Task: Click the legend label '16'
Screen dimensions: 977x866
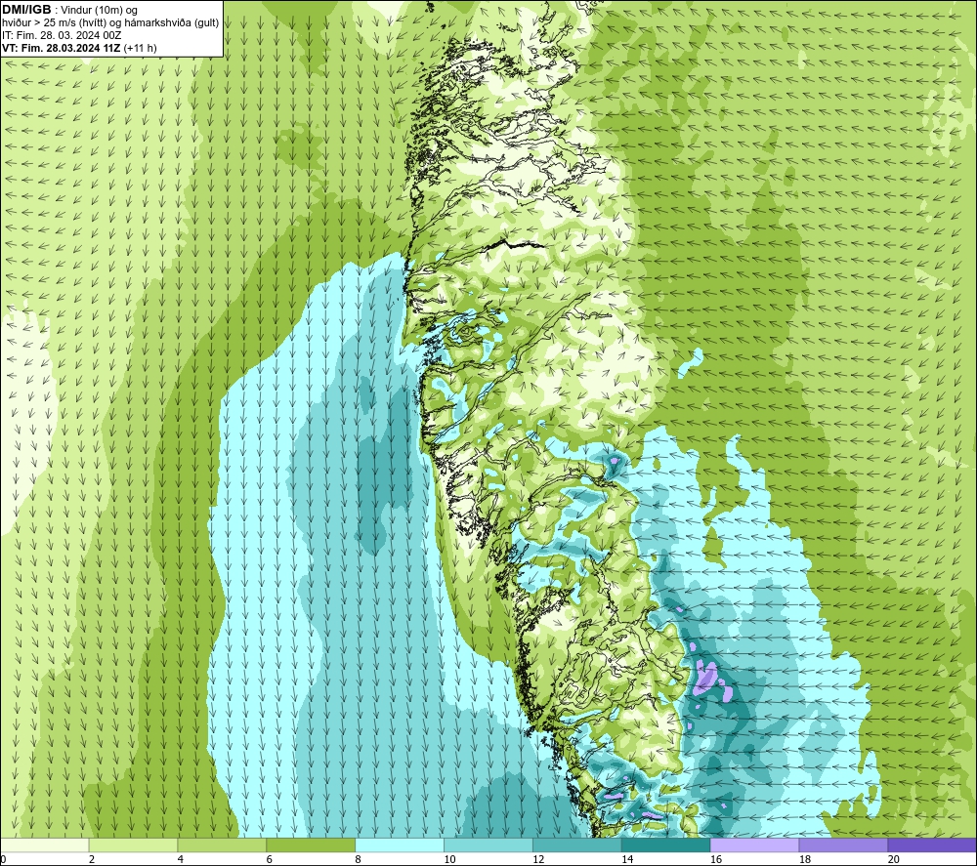Action: (x=716, y=860)
